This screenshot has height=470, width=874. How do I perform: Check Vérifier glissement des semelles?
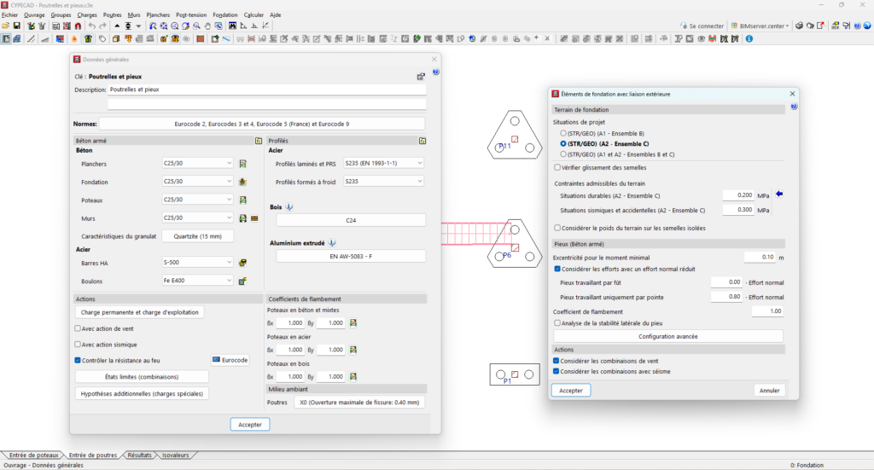pos(557,167)
